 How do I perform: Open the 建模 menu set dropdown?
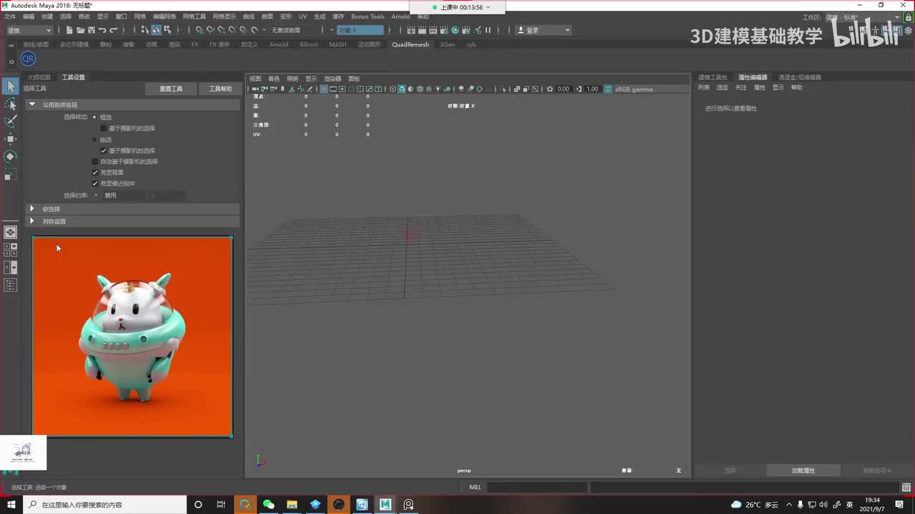29,30
